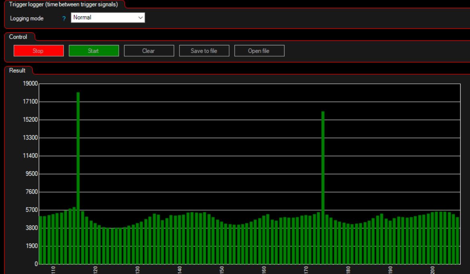The image size is (470, 274).
Task: Click the 200 x-axis label
Action: pos(432,270)
